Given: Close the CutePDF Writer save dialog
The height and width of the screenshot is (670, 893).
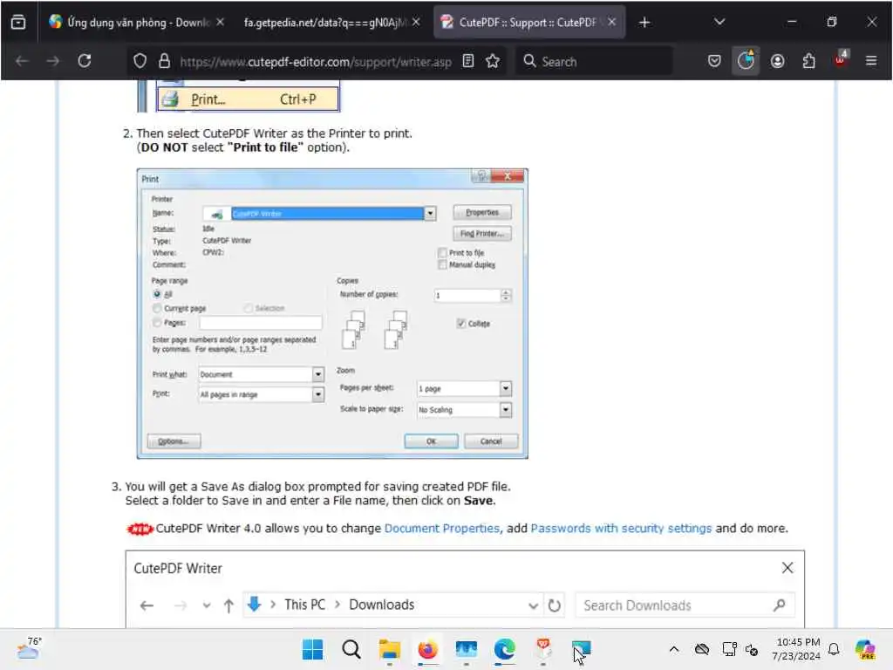Looking at the screenshot, I should click(787, 568).
